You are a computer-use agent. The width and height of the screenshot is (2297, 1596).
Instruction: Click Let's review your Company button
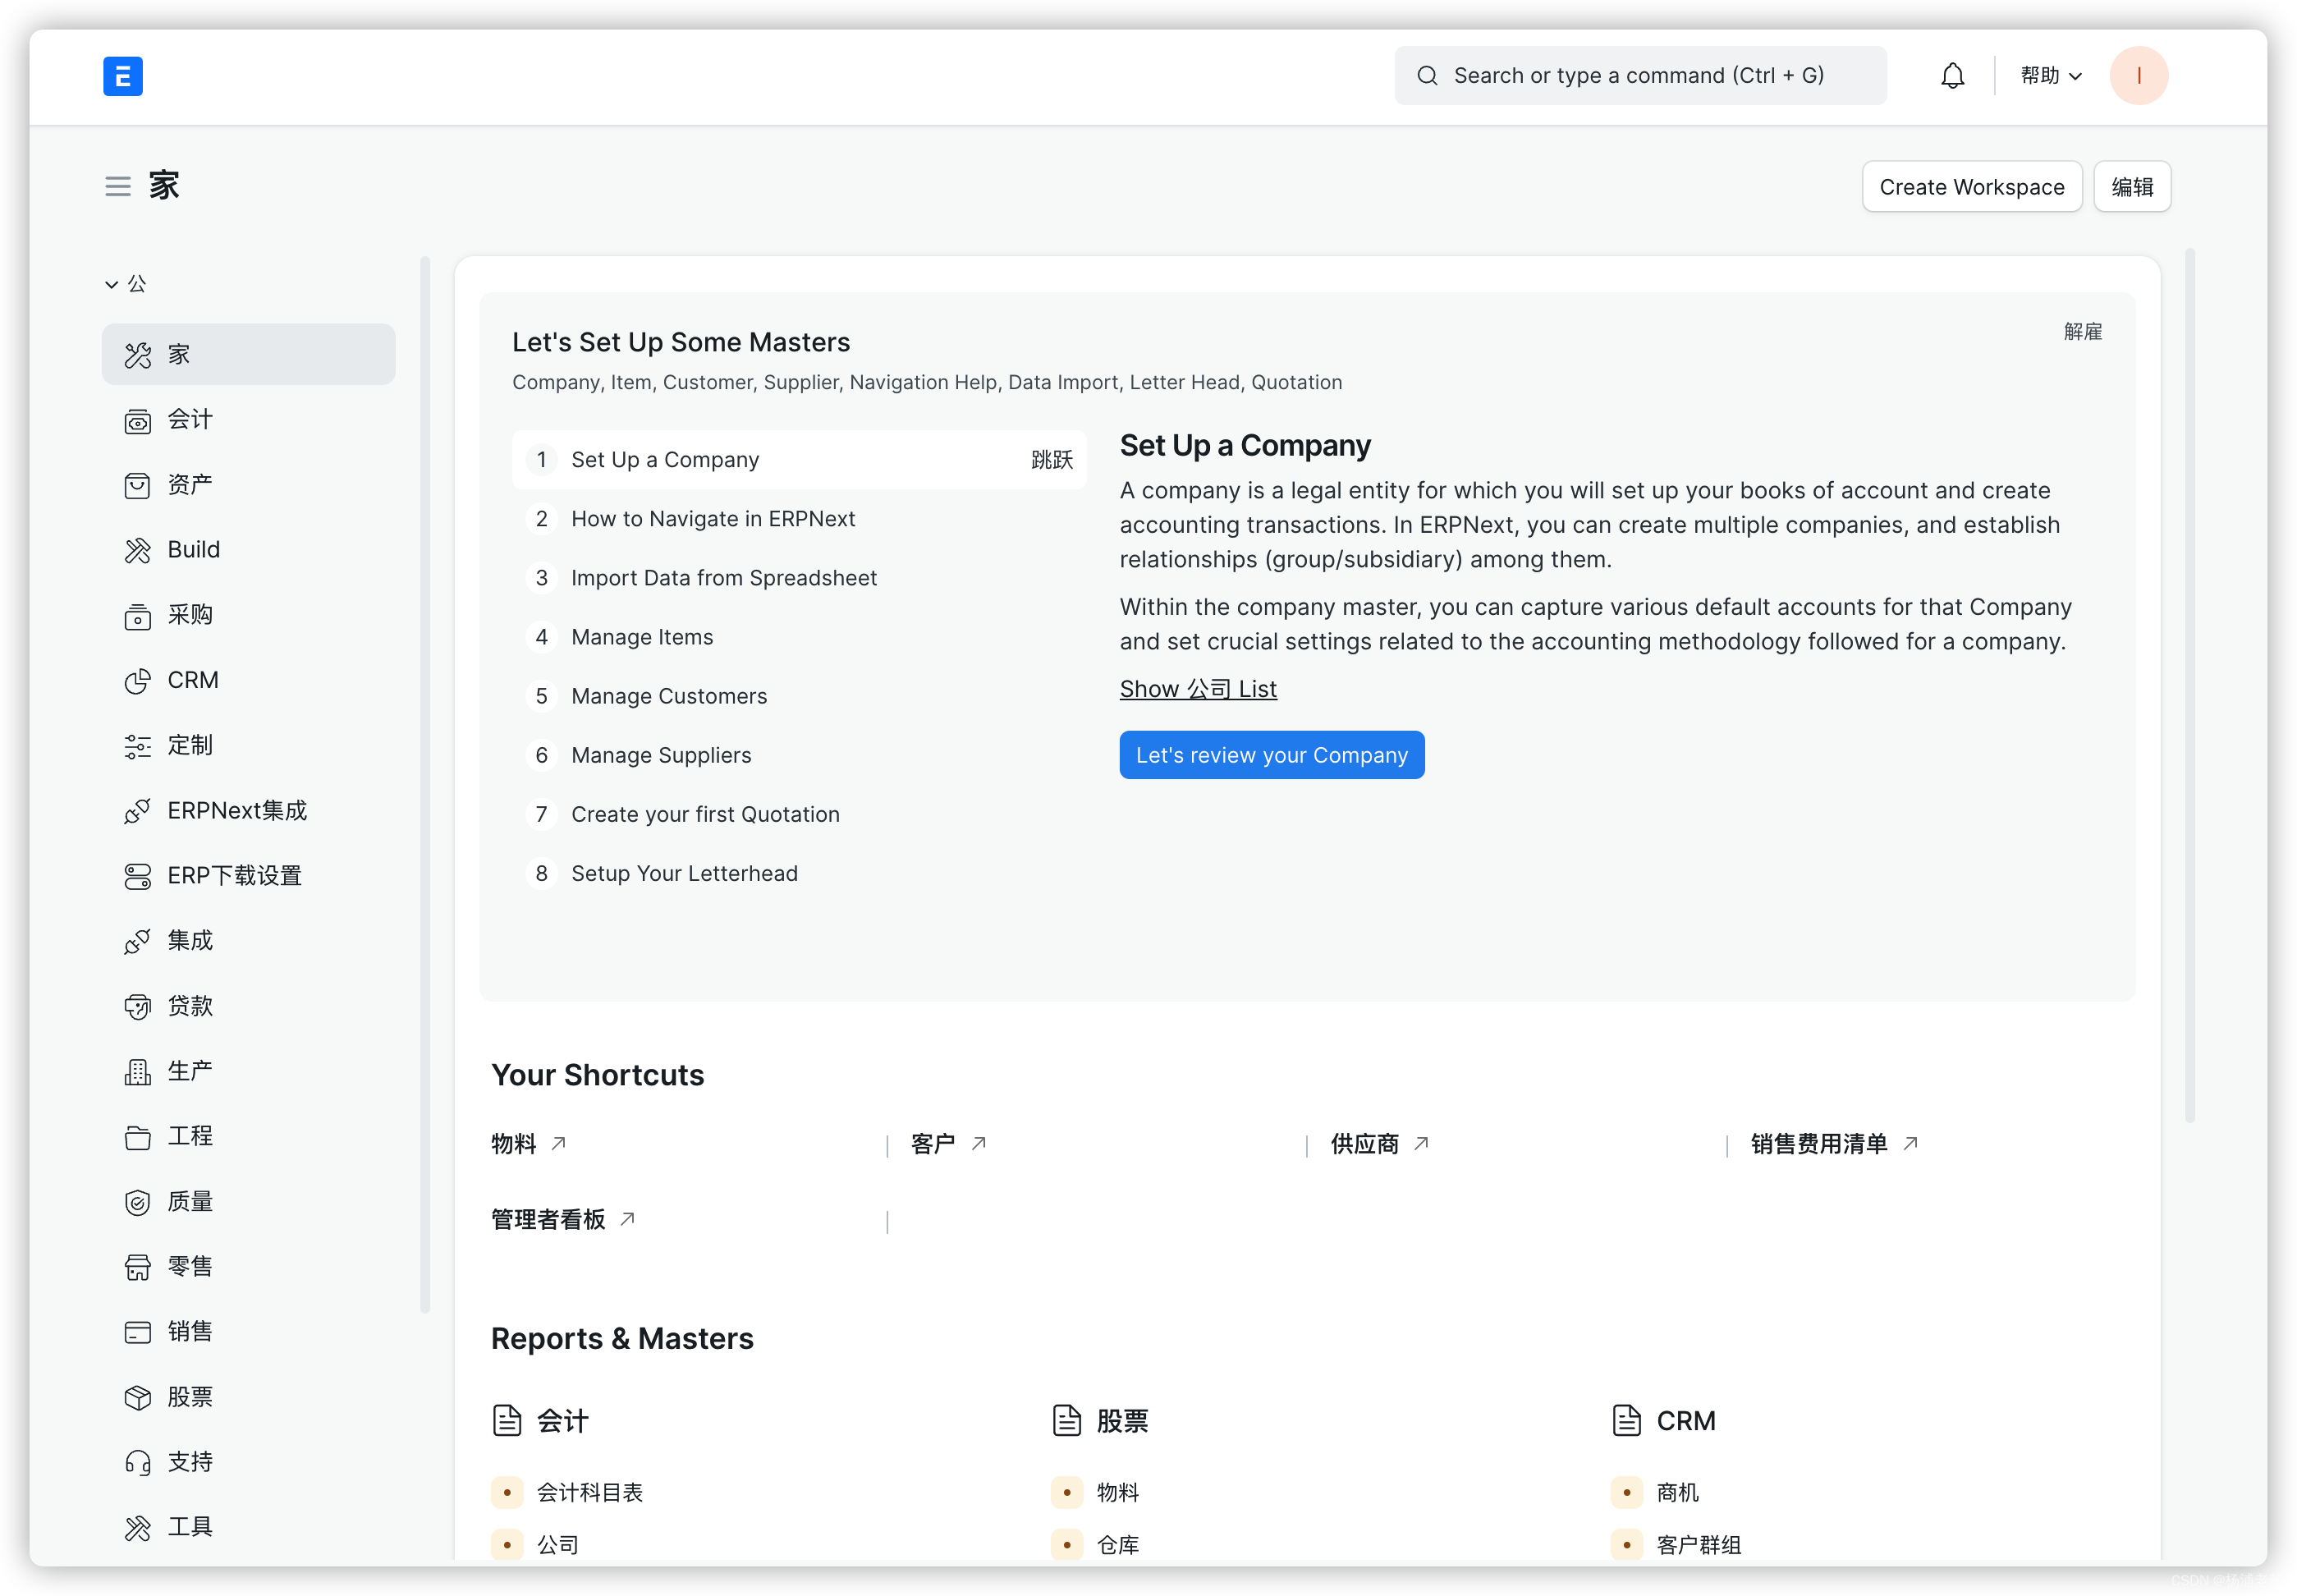click(x=1271, y=755)
